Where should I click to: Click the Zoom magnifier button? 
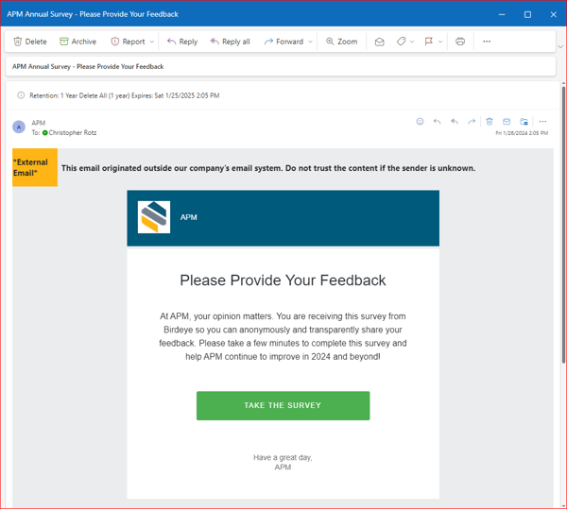[342, 42]
